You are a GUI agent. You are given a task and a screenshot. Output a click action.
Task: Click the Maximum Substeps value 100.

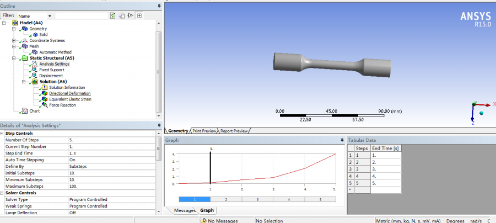point(111,186)
